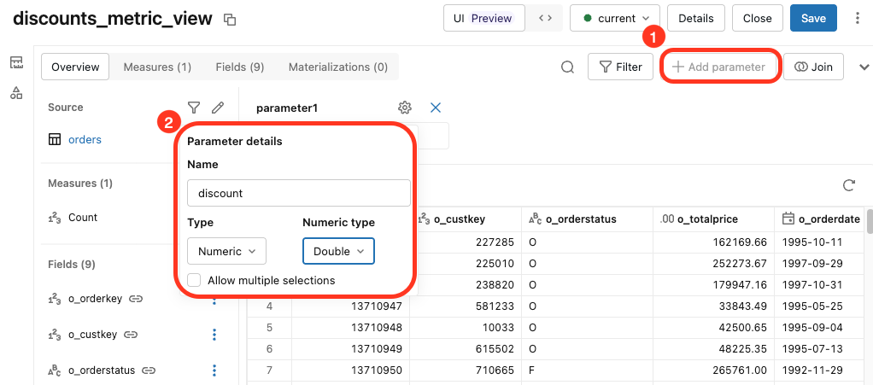The image size is (873, 385).
Task: Click the discounts_metric_view title
Action: click(113, 19)
